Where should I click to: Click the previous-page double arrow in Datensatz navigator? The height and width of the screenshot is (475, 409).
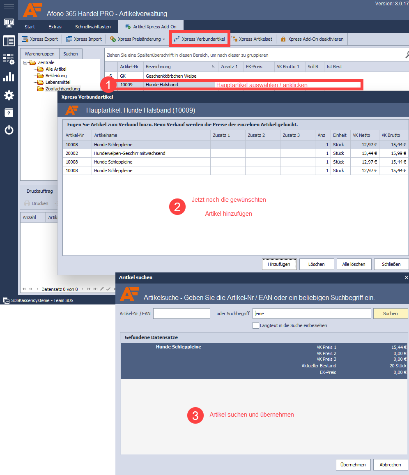point(30,289)
